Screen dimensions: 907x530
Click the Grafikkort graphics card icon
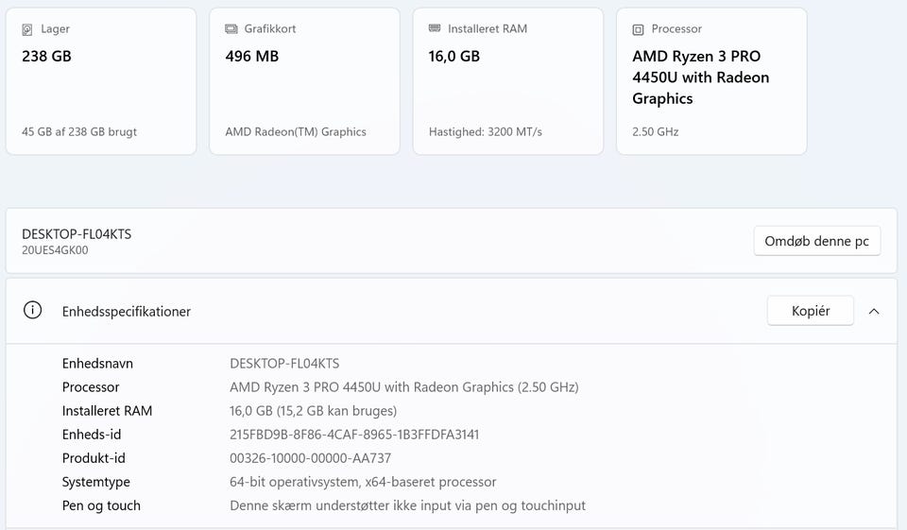231,29
